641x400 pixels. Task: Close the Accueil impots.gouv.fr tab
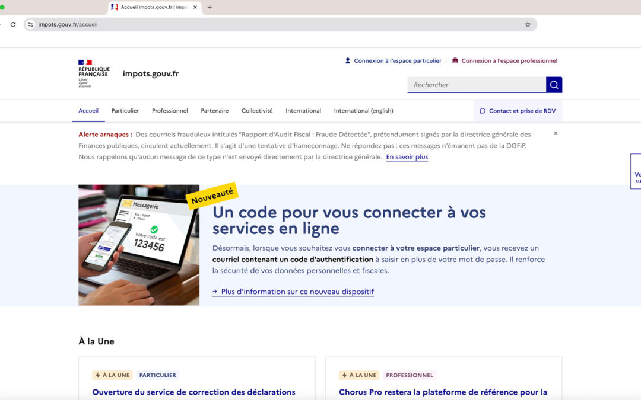click(x=195, y=7)
